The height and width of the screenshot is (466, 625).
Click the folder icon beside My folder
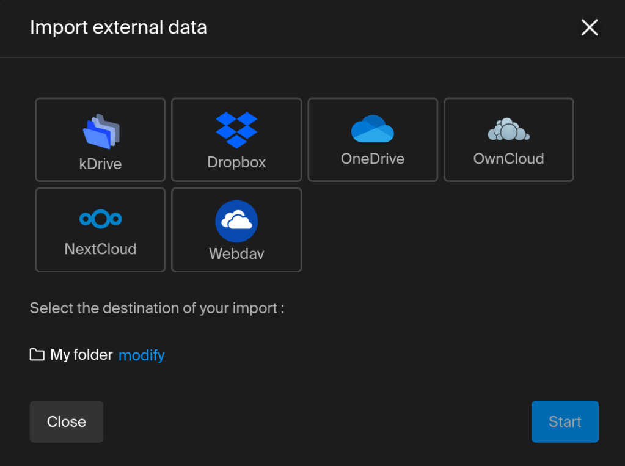coord(37,355)
